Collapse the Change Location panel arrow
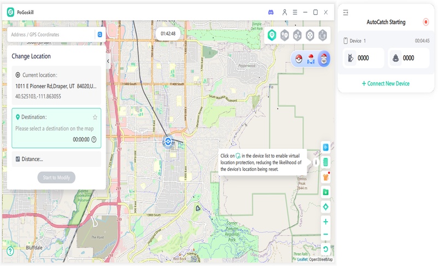 click(108, 61)
